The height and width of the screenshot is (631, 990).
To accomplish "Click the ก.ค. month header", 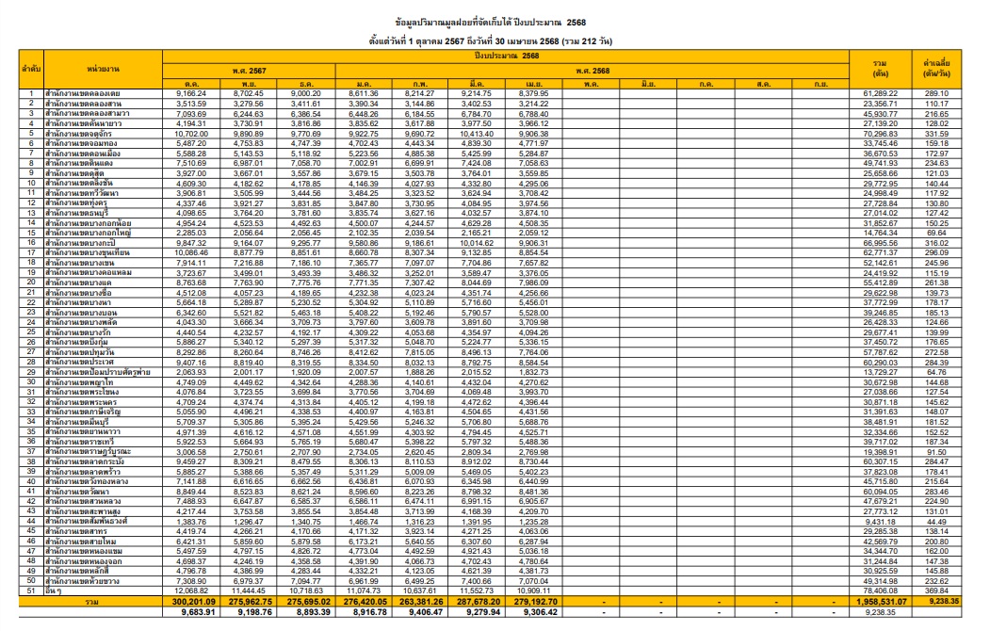I will point(706,83).
